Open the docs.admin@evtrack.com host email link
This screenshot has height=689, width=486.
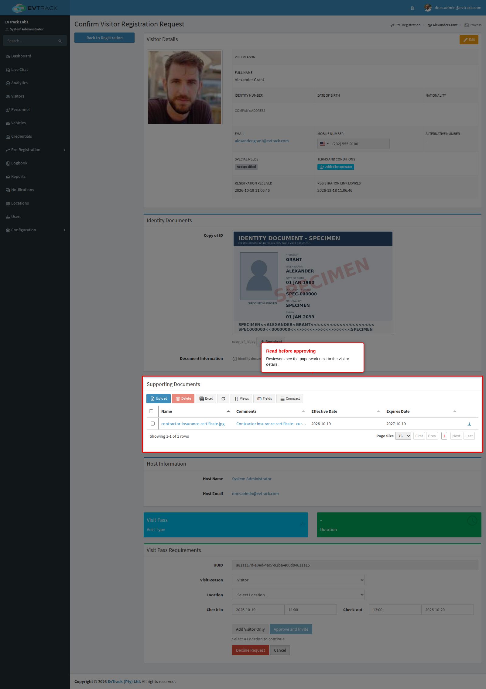[255, 494]
